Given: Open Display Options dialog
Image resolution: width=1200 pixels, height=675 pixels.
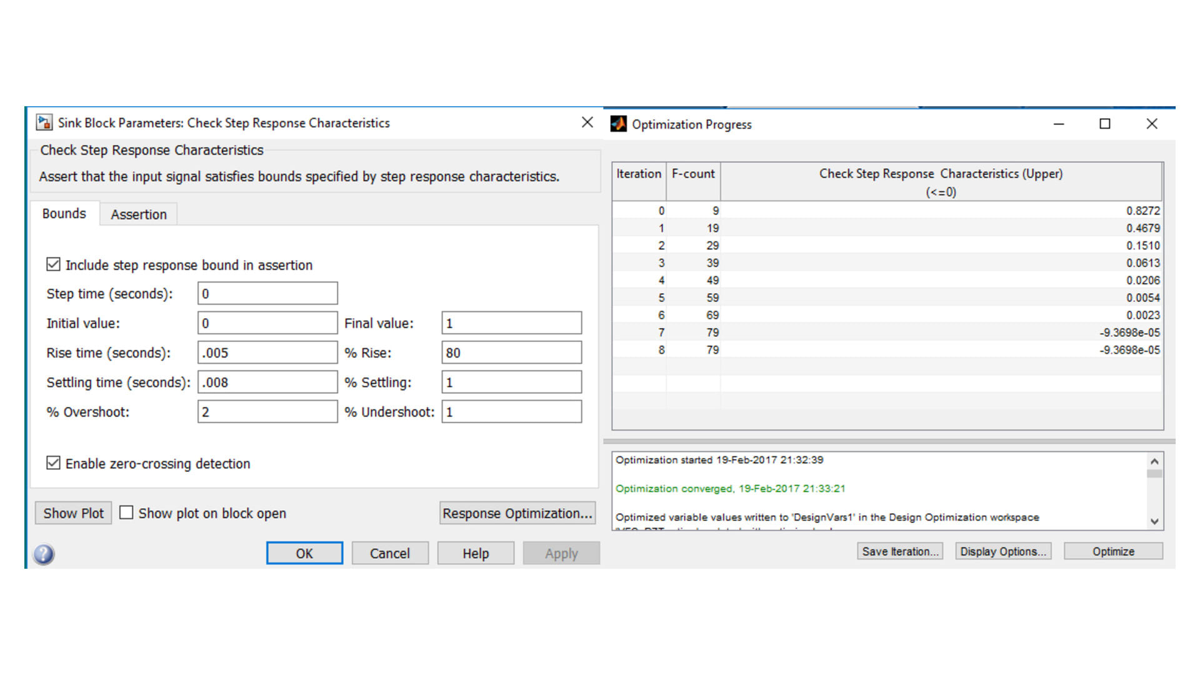Looking at the screenshot, I should [1003, 551].
